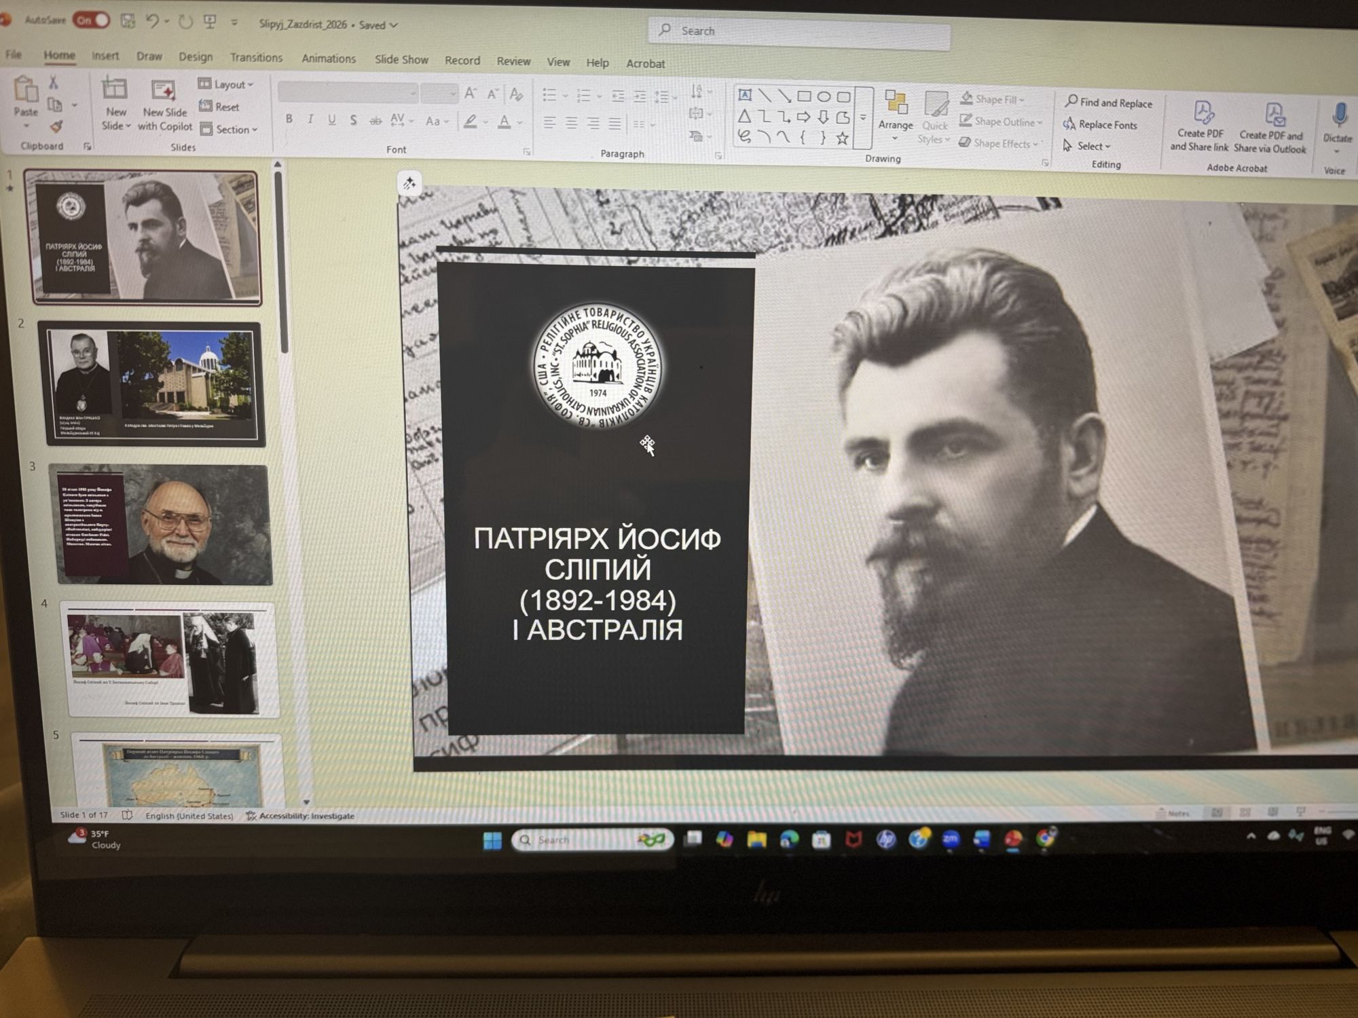This screenshot has width=1358, height=1018.
Task: Select the star shape in shapes gallery
Action: click(842, 138)
